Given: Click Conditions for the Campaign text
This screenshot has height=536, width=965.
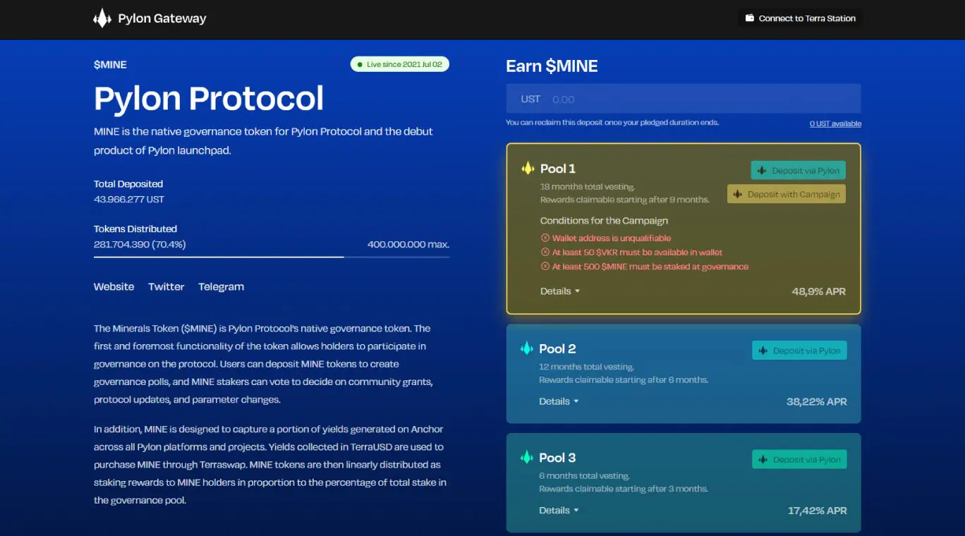Looking at the screenshot, I should pyautogui.click(x=604, y=221).
